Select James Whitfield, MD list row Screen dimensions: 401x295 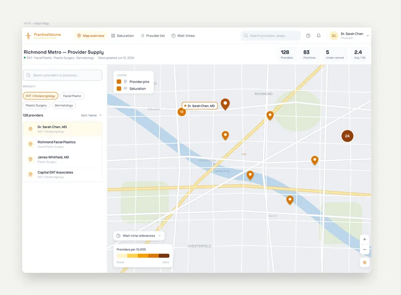63,159
